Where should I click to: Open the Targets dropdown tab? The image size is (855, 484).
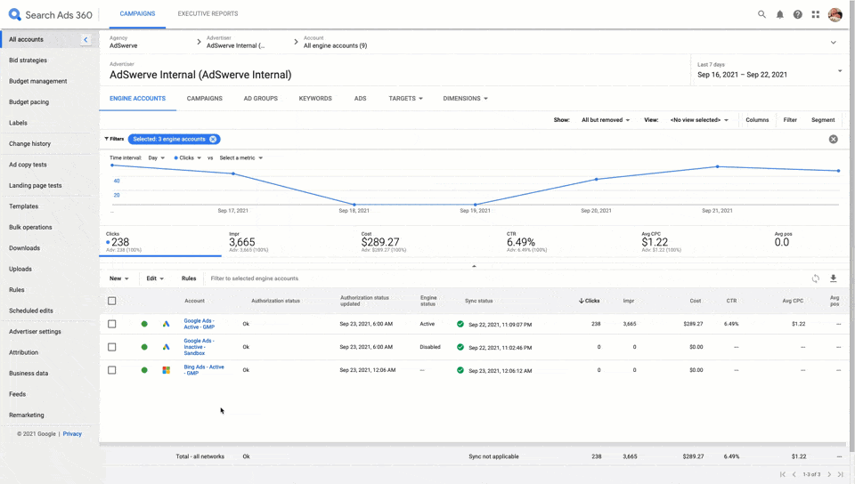(x=406, y=99)
